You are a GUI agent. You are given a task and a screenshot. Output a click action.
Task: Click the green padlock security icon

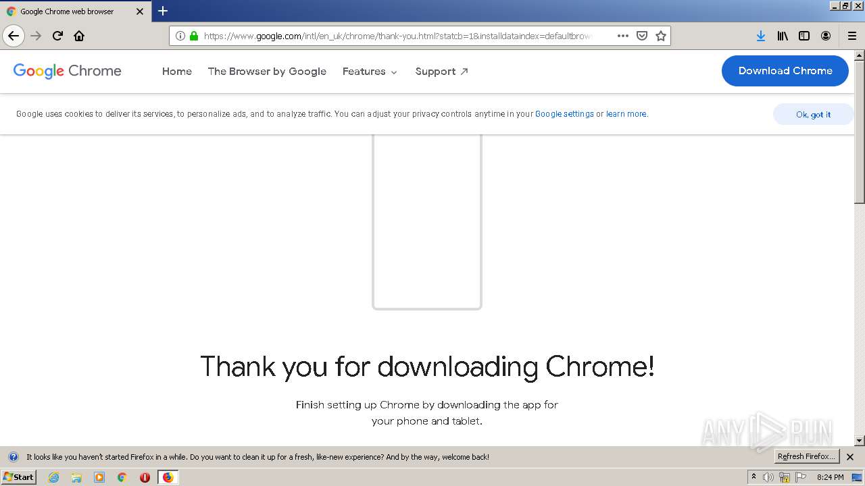tap(194, 36)
